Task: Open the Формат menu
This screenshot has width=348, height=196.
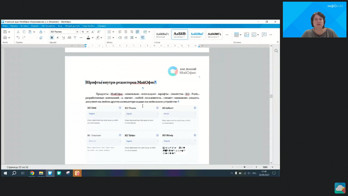Action: tap(35, 26)
